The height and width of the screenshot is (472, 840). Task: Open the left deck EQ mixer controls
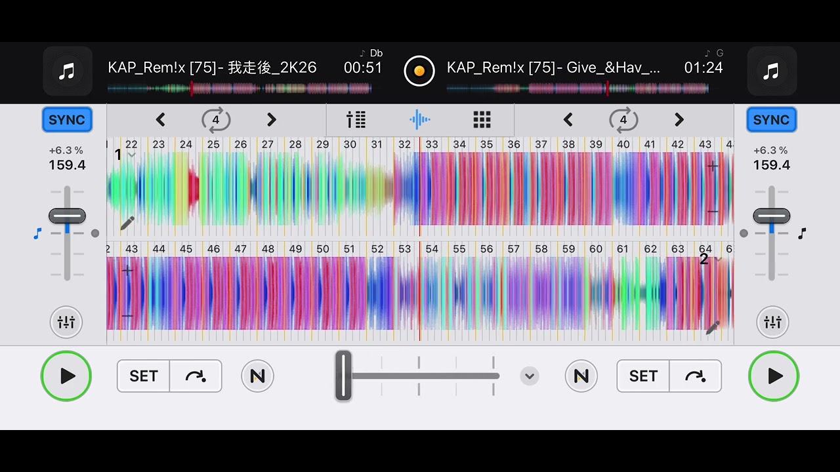click(x=66, y=322)
